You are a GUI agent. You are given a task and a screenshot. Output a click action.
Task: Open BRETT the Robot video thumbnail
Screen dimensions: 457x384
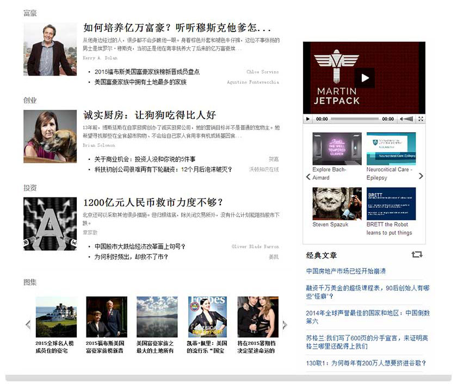pos(391,203)
